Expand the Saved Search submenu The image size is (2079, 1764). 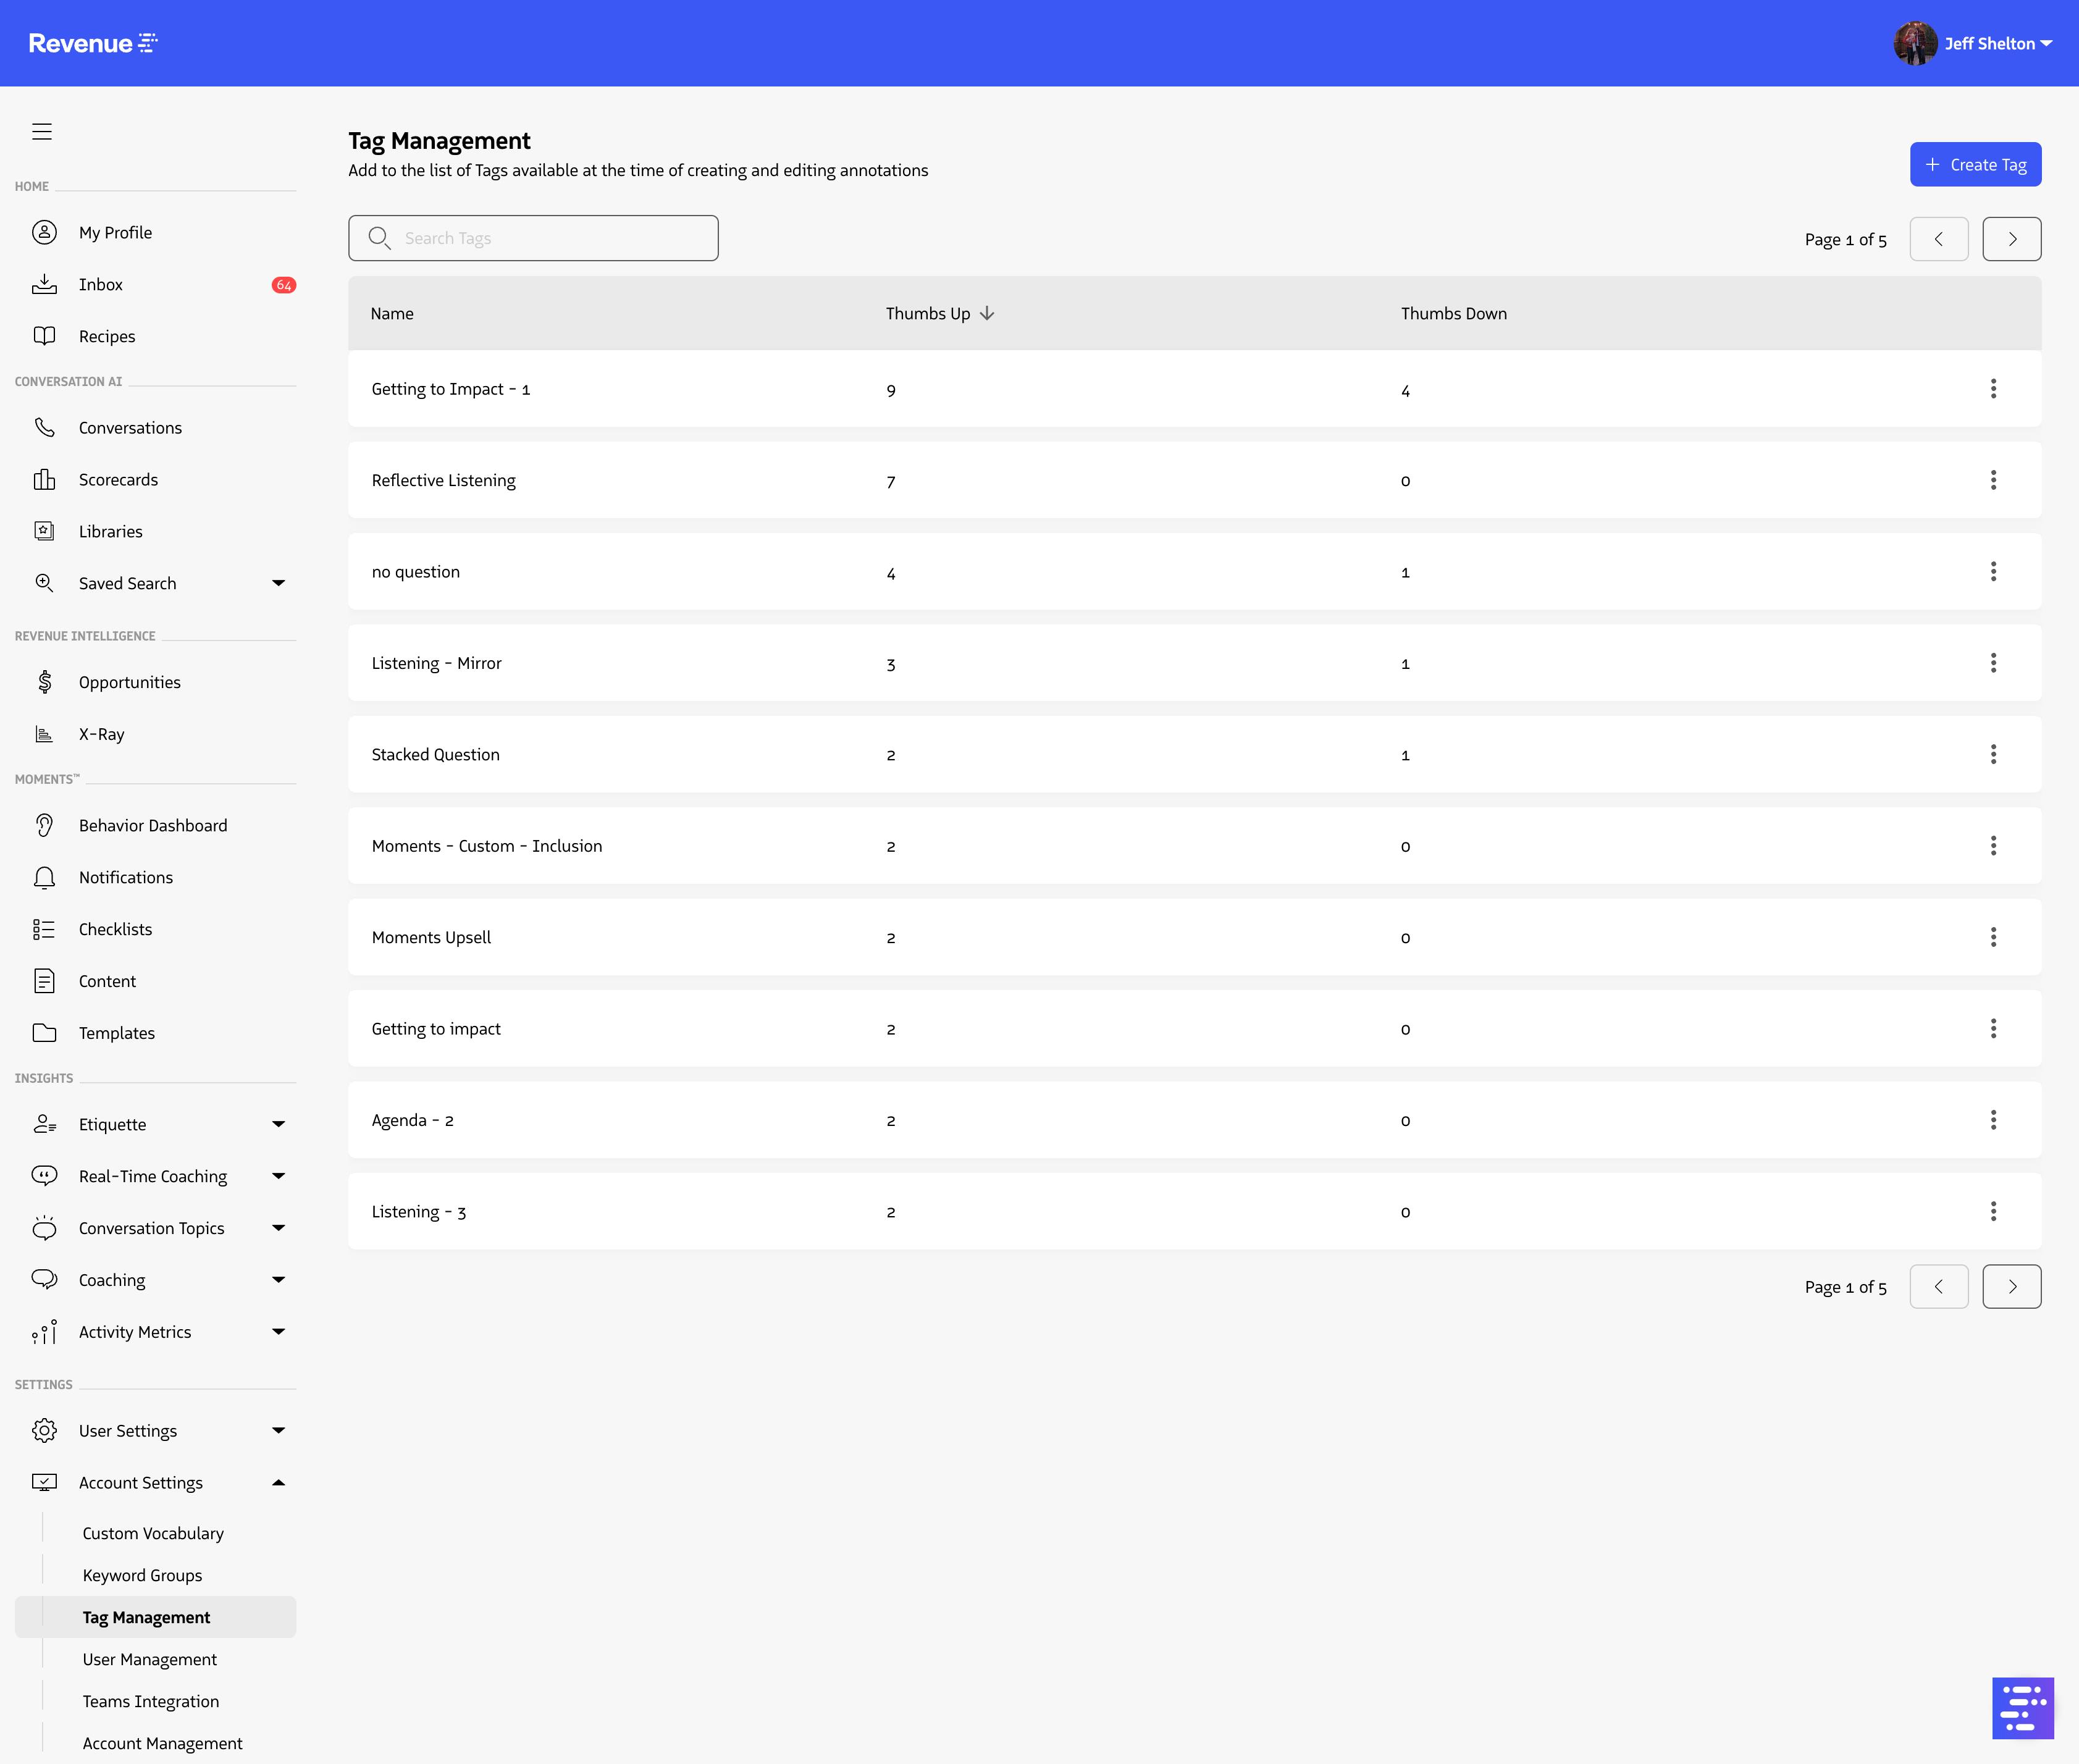click(x=278, y=583)
